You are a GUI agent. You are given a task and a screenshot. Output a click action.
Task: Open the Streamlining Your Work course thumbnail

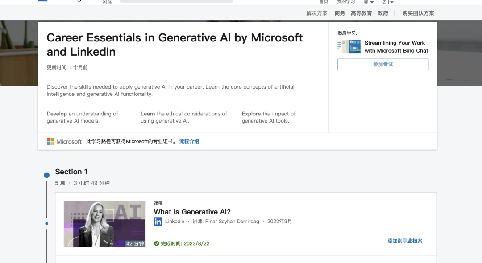point(349,46)
